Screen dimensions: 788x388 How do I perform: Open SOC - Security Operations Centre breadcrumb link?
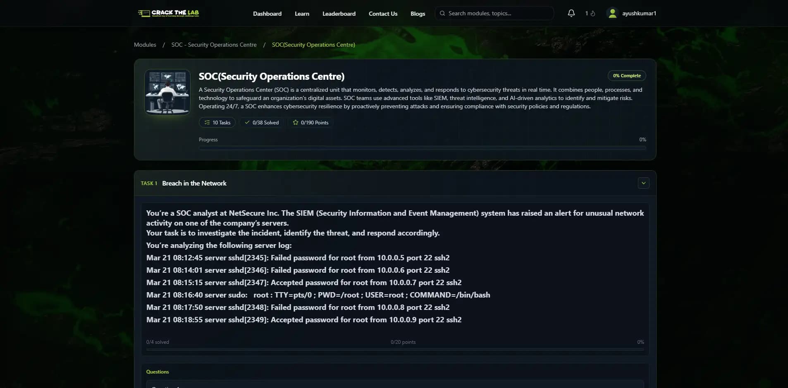click(x=214, y=44)
